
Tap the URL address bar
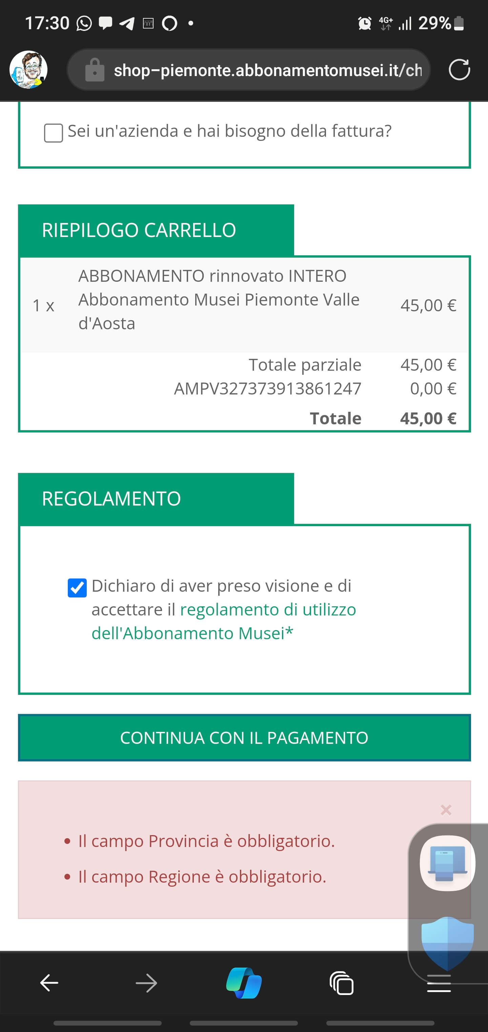pyautogui.click(x=267, y=71)
